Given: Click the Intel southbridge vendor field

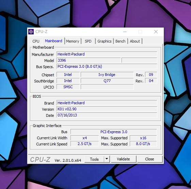Looking at the screenshot, I should point(68,81).
